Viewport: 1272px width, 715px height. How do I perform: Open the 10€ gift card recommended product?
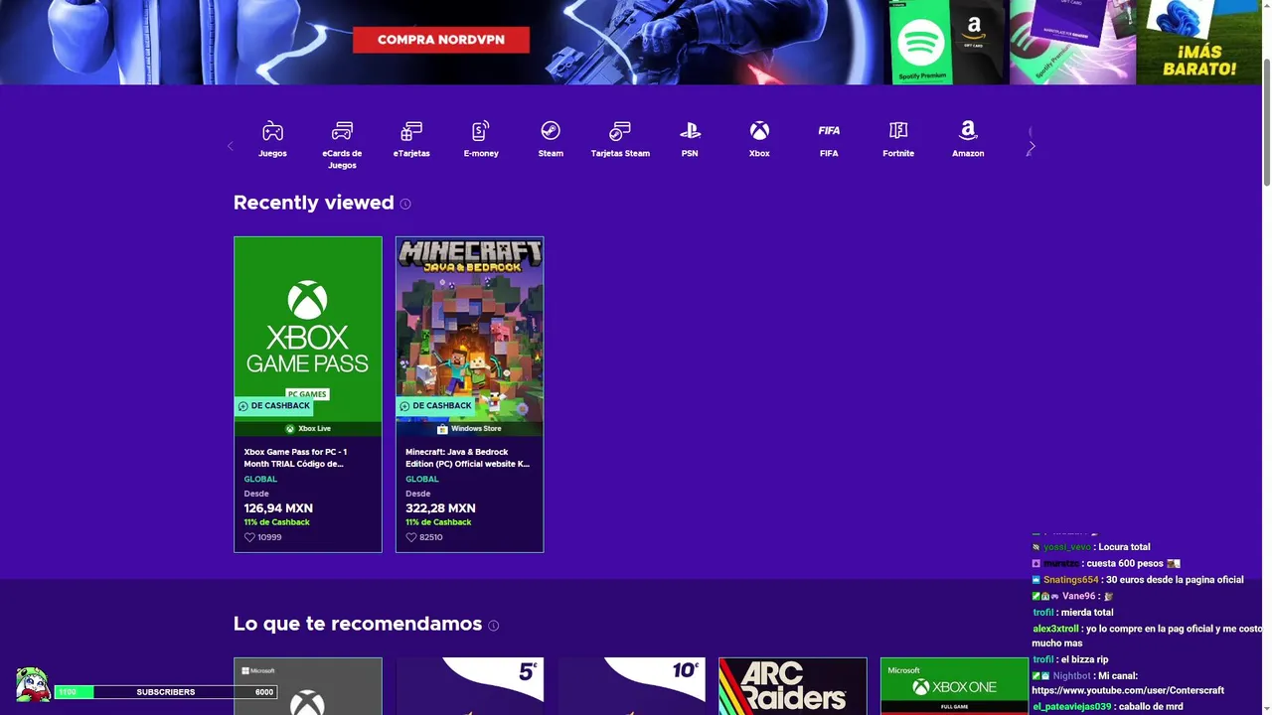(x=632, y=686)
